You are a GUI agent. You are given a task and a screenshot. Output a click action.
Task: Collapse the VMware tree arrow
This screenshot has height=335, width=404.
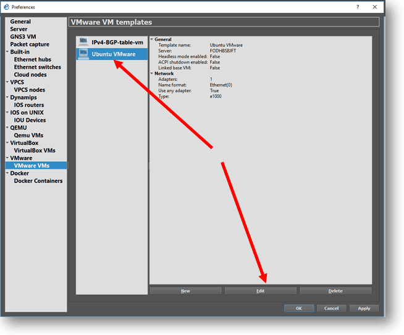tap(7, 158)
